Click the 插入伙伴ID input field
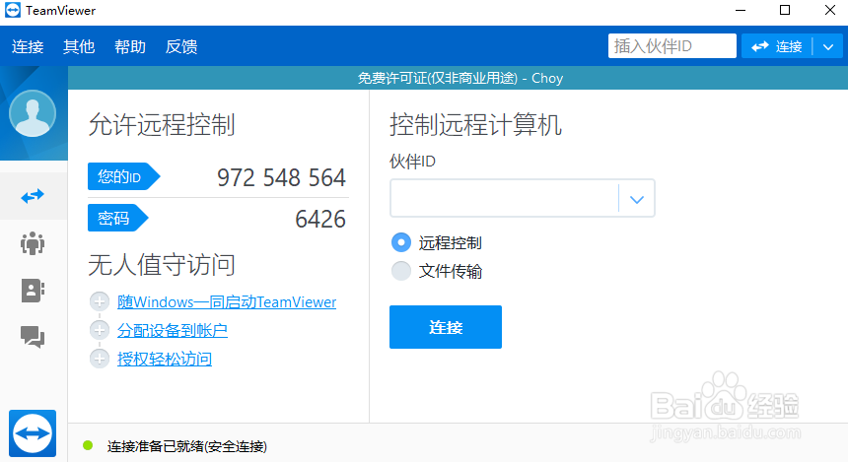 [672, 46]
